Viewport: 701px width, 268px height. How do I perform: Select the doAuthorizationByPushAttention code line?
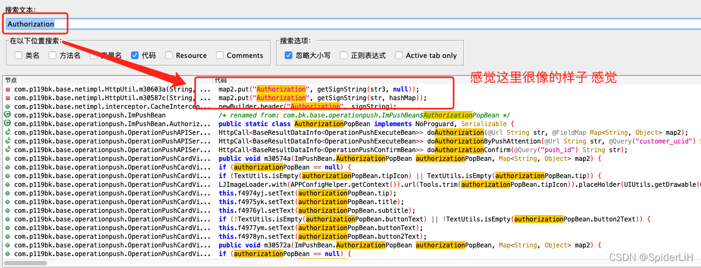460,141
